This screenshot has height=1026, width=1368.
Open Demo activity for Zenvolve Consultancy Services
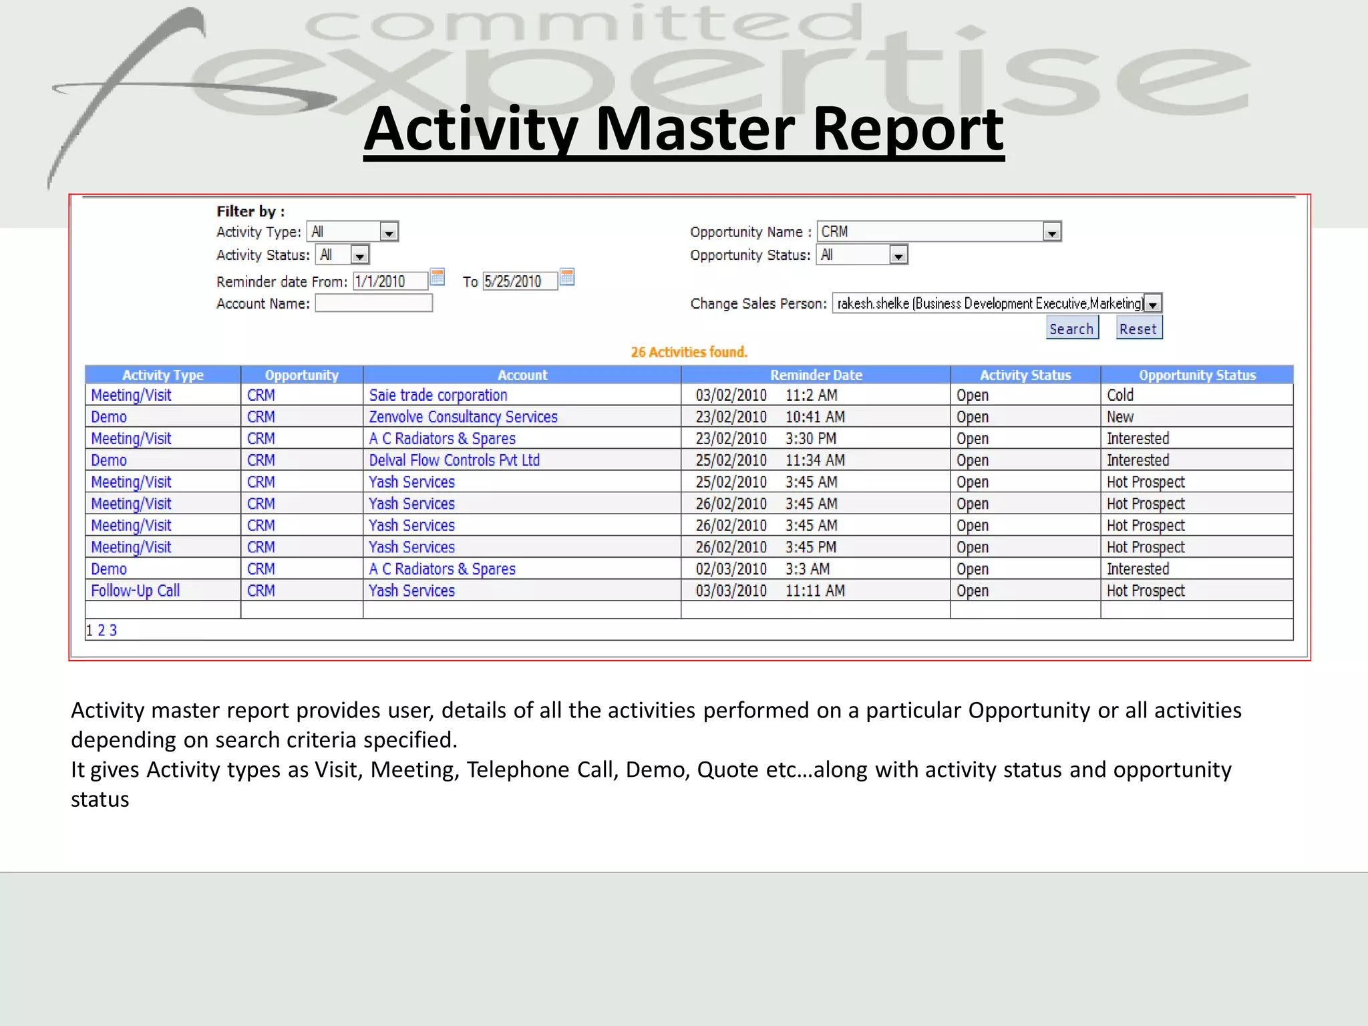tap(109, 417)
